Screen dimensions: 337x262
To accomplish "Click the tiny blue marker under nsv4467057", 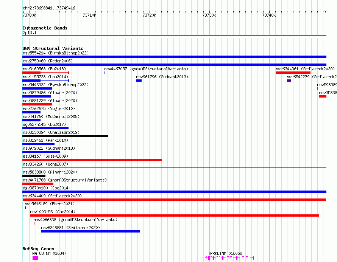I will pos(105,73).
